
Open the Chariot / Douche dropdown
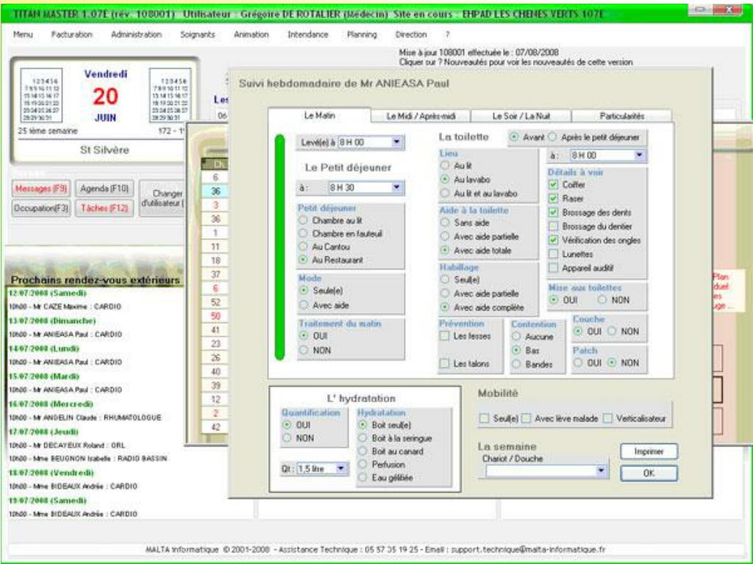(601, 471)
